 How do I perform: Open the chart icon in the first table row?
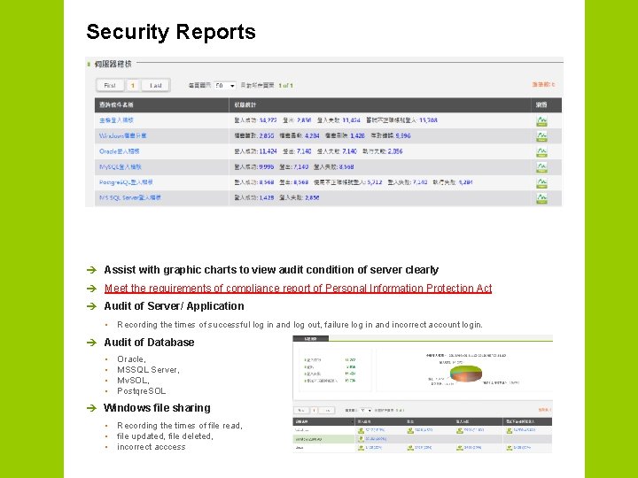(x=541, y=120)
